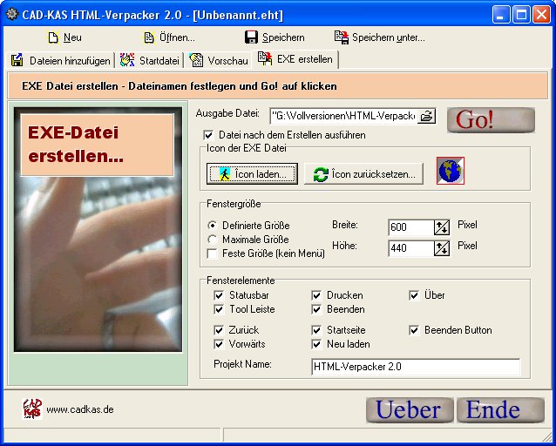Click the Speichern unter toolbar icon
The image size is (556, 446).
(x=342, y=37)
